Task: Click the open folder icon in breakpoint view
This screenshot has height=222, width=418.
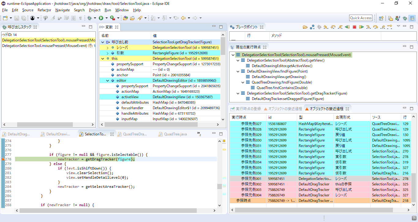Action: coord(305,27)
